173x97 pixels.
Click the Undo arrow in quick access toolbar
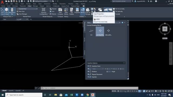[24, 1]
